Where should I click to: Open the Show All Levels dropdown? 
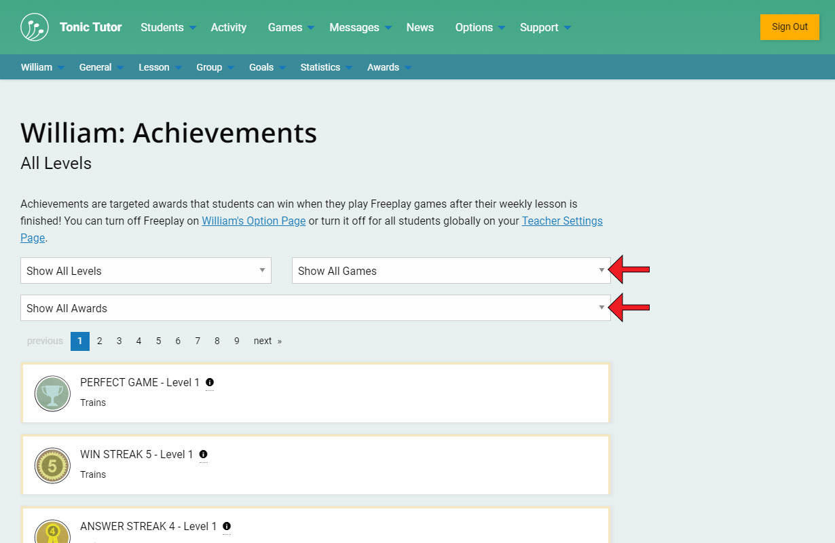(x=146, y=271)
